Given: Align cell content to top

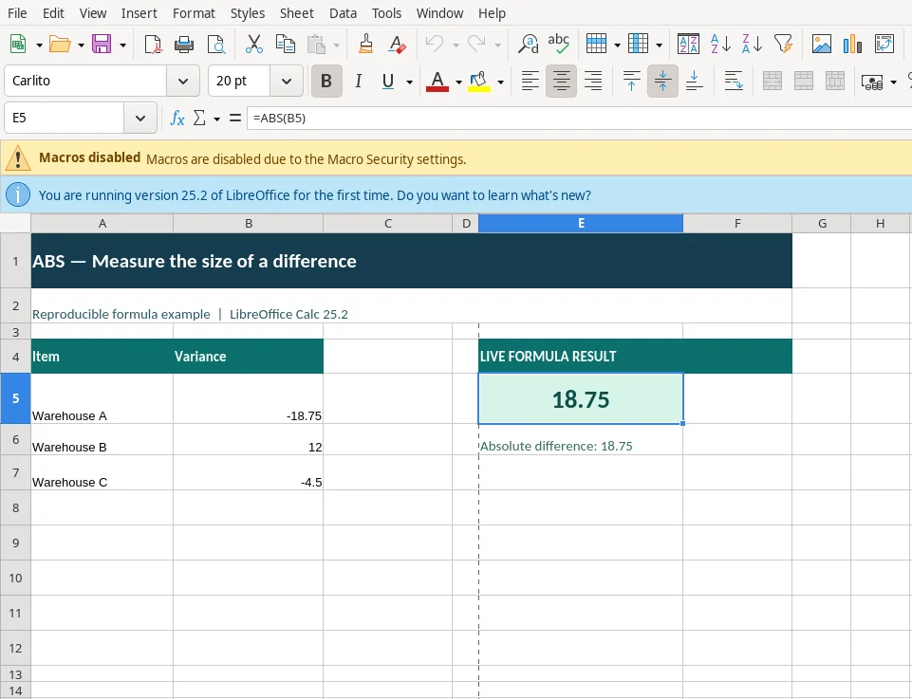Looking at the screenshot, I should click(x=631, y=81).
